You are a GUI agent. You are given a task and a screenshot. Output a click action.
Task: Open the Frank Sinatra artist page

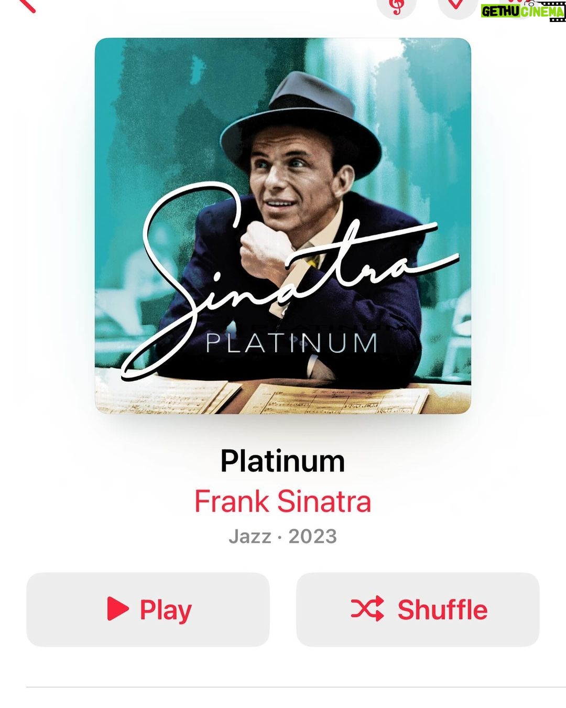coord(282,501)
